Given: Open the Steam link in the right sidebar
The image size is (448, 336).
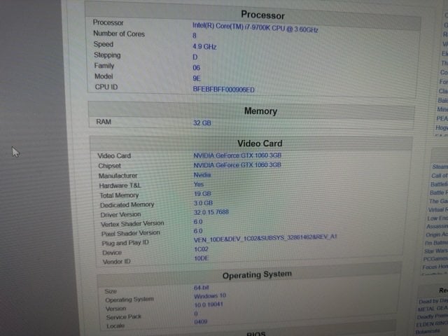Looking at the screenshot, I should [440, 167].
